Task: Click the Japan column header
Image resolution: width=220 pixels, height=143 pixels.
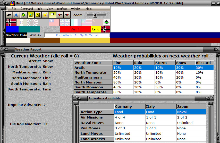Action: [191, 106]
